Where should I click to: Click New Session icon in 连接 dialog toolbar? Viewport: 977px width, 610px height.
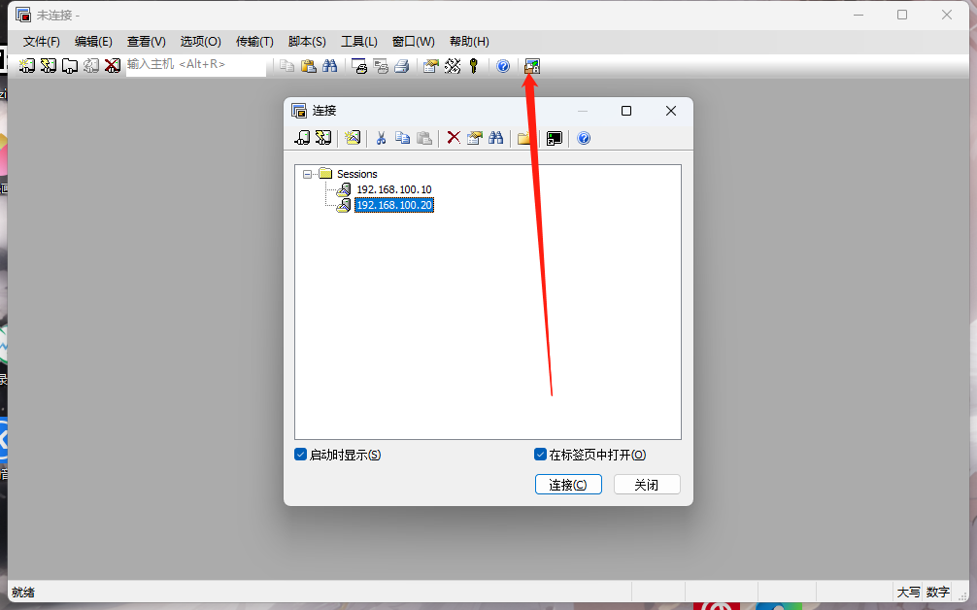[353, 138]
